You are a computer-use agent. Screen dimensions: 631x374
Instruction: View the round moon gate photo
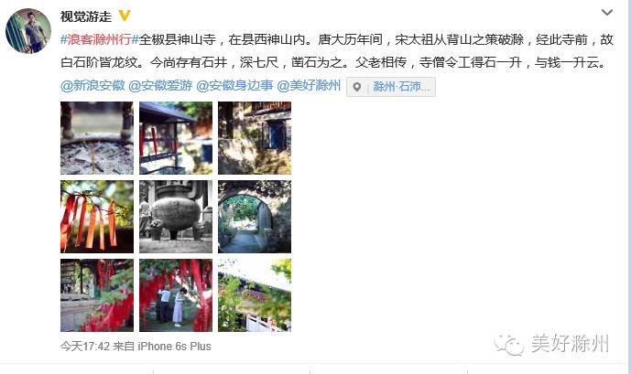255,217
